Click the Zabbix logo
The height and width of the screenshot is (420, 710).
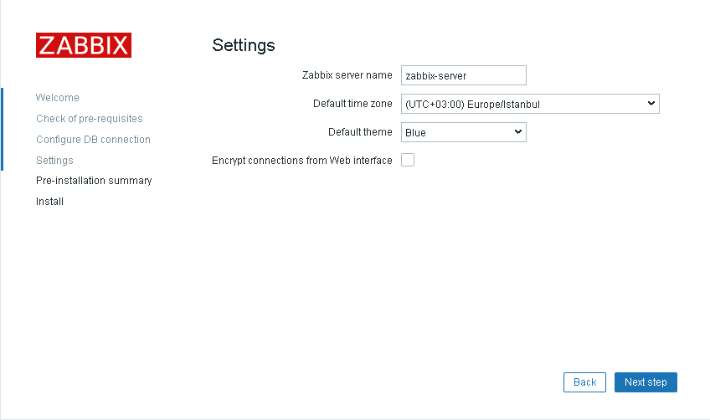84,45
